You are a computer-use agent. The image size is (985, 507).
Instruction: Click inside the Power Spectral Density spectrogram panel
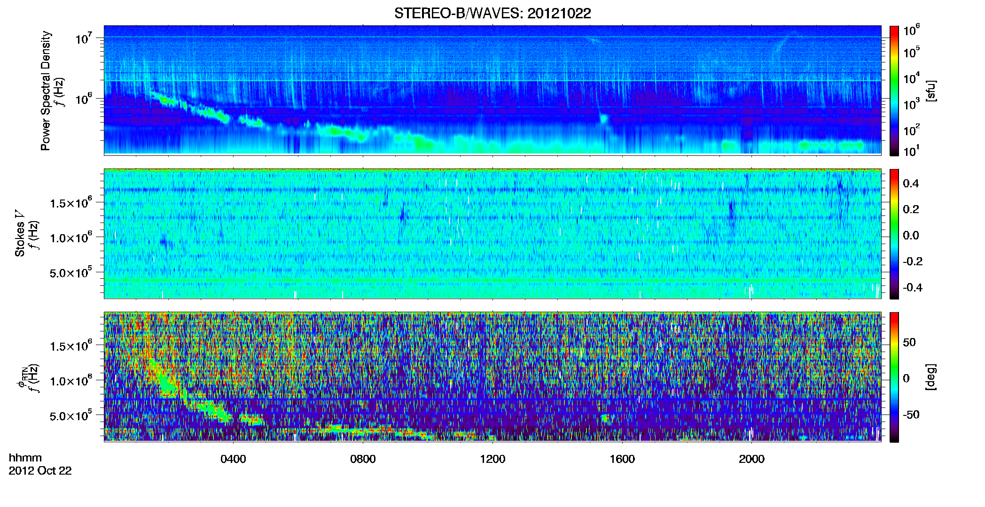point(492,90)
